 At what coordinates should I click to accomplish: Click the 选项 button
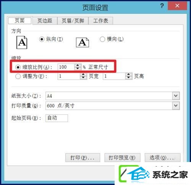click(x=163, y=158)
